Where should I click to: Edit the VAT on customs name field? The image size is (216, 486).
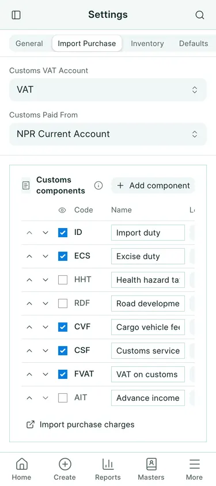[148, 374]
